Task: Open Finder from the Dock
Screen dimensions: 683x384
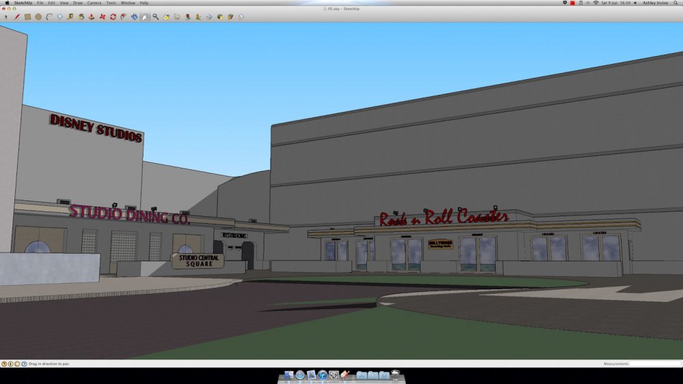Action: click(x=289, y=375)
